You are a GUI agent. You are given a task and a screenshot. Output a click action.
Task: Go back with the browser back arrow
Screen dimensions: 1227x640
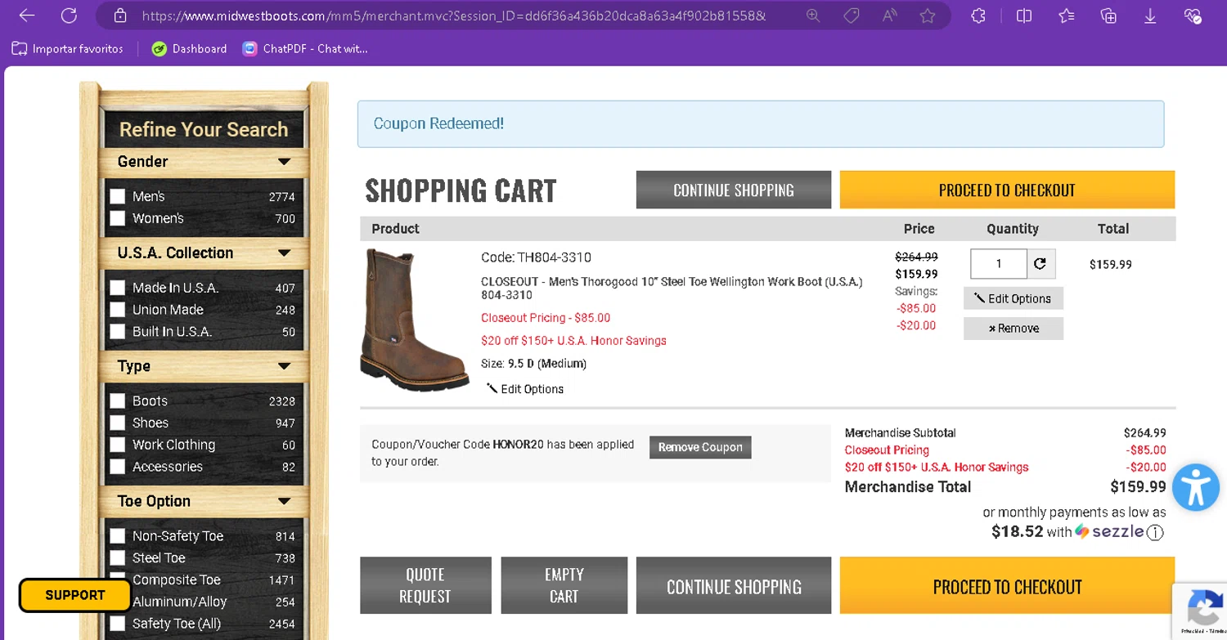click(26, 16)
